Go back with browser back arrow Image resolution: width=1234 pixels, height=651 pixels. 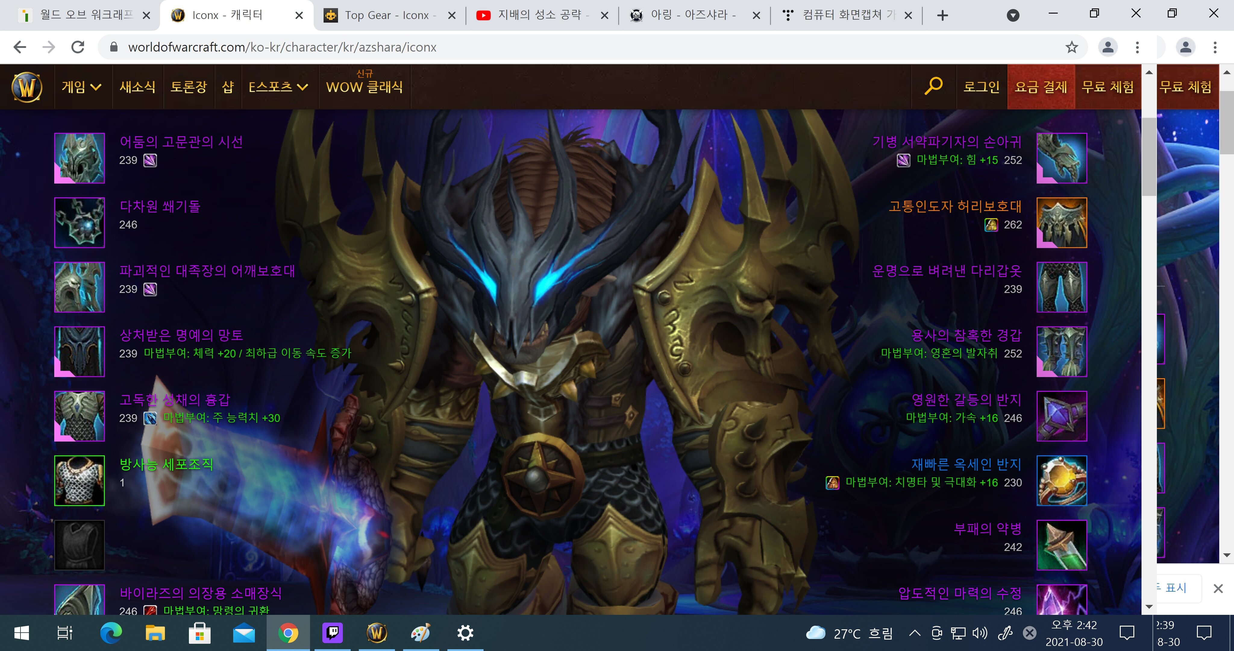click(x=20, y=47)
